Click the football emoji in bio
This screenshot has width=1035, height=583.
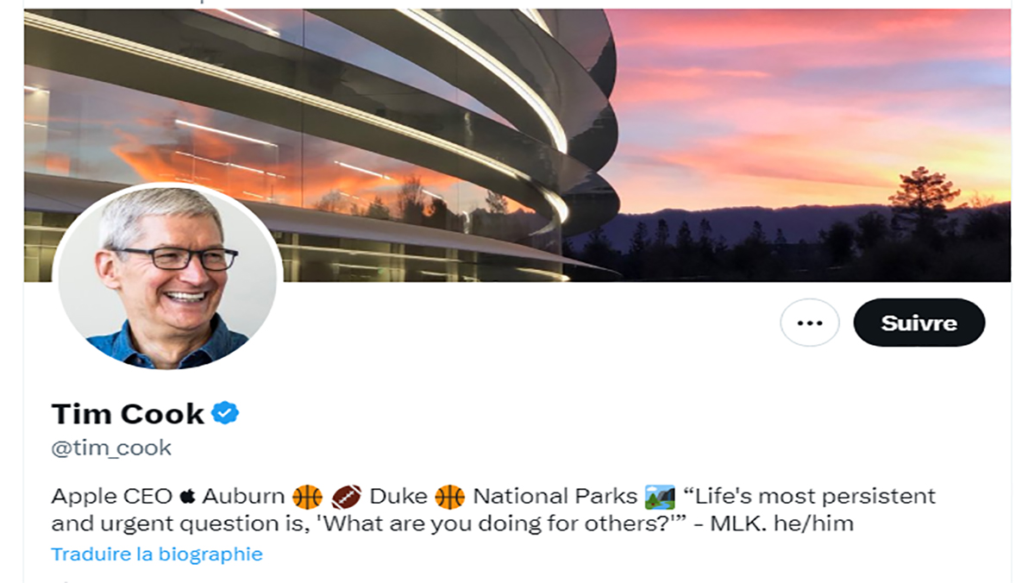point(346,497)
